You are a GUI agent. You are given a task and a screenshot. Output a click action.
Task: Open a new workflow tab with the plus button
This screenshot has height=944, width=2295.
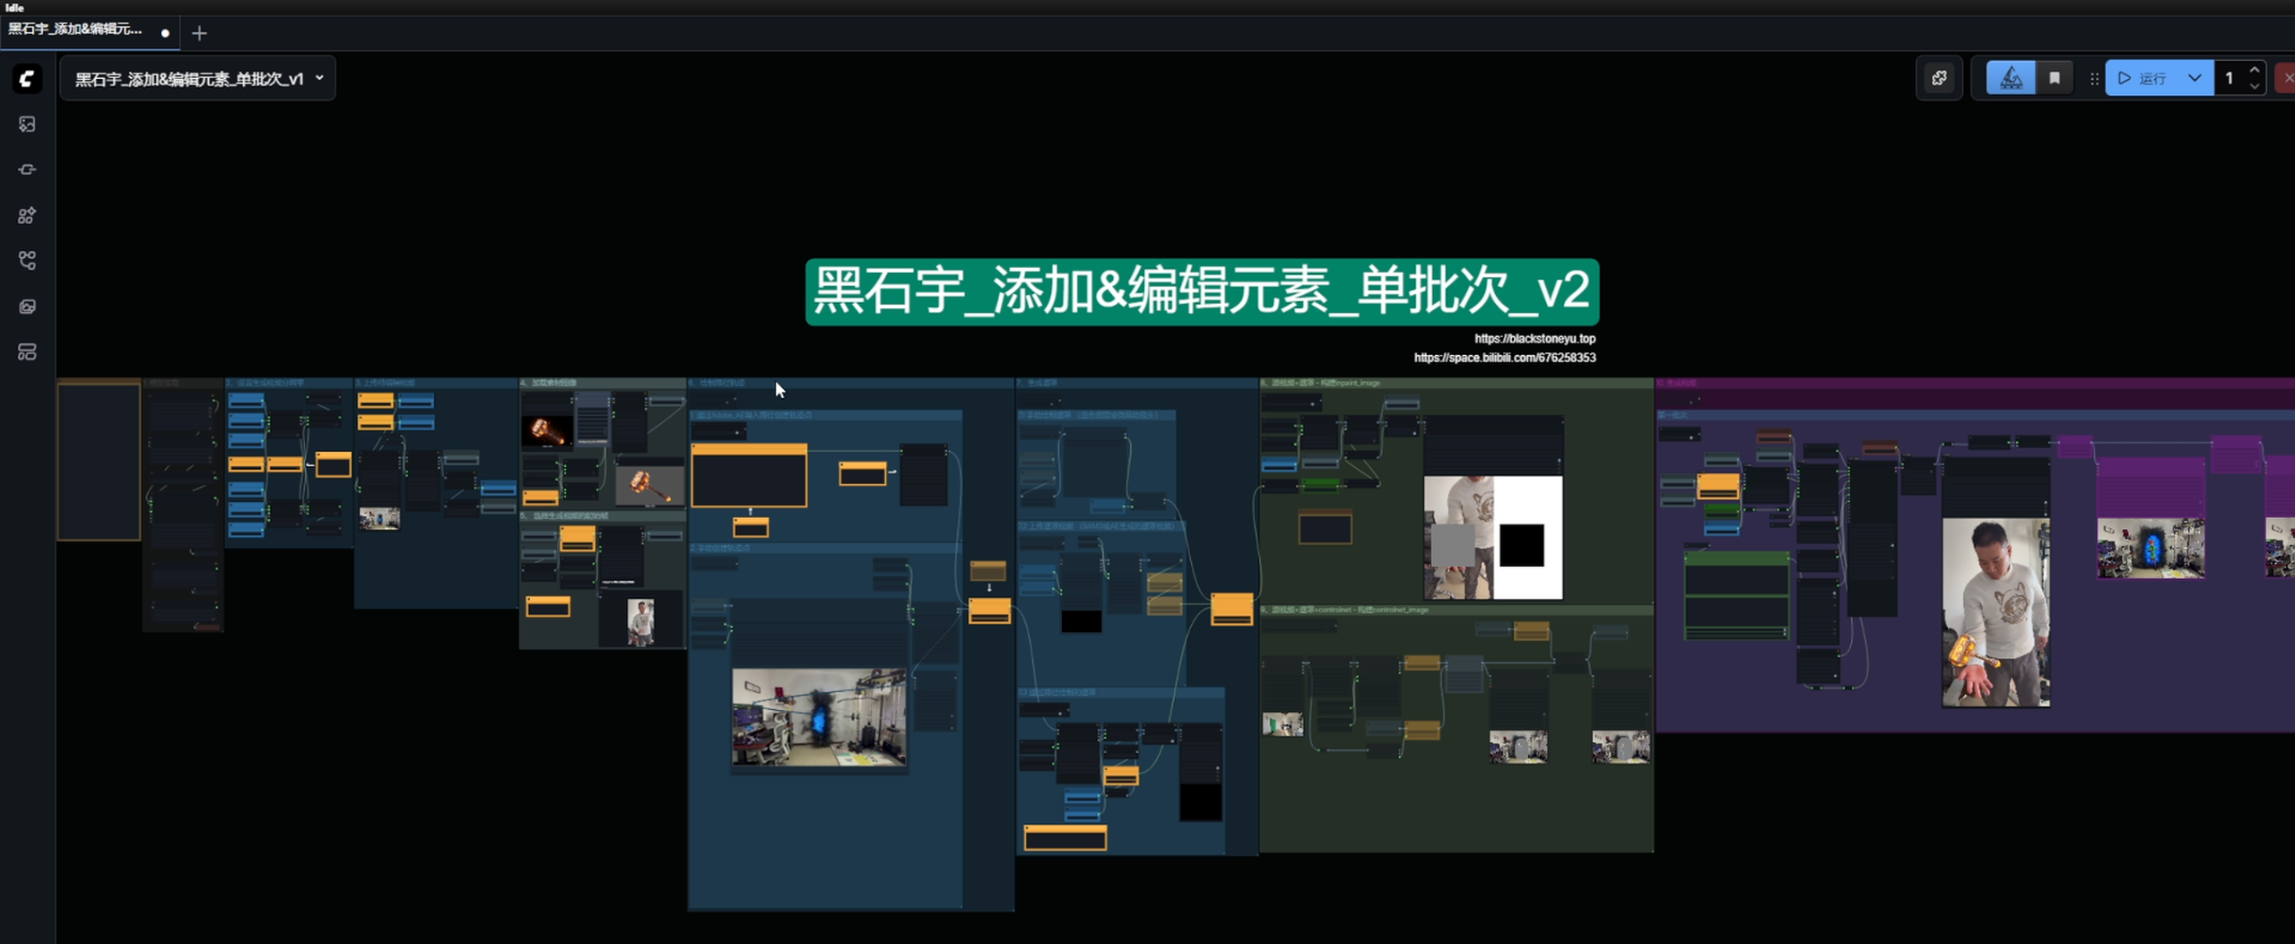[198, 33]
